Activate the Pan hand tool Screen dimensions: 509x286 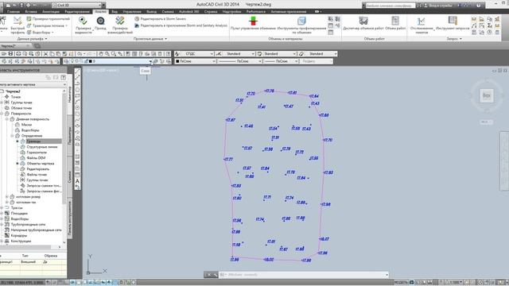click(101, 54)
